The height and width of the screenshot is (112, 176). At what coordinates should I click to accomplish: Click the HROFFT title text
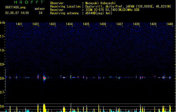[x=29, y=2]
